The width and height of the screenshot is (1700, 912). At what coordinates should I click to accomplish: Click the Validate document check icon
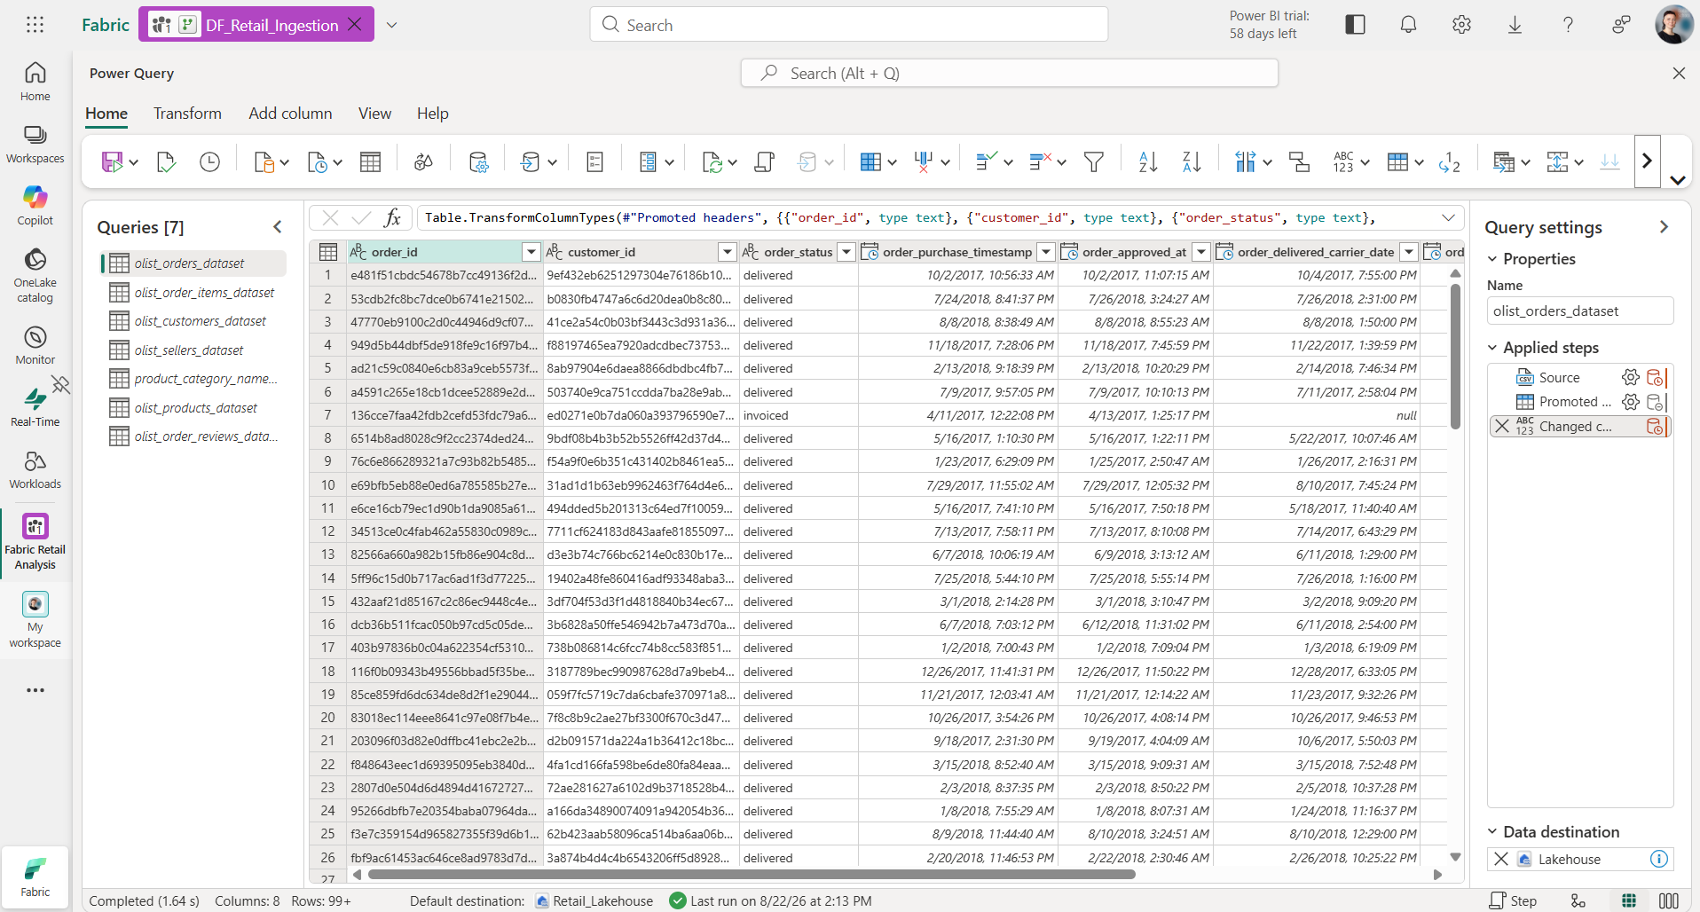pos(166,161)
